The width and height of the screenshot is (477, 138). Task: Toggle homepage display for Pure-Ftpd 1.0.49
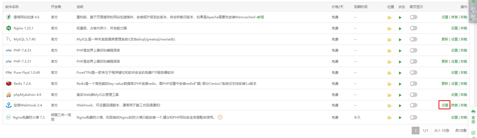413,73
